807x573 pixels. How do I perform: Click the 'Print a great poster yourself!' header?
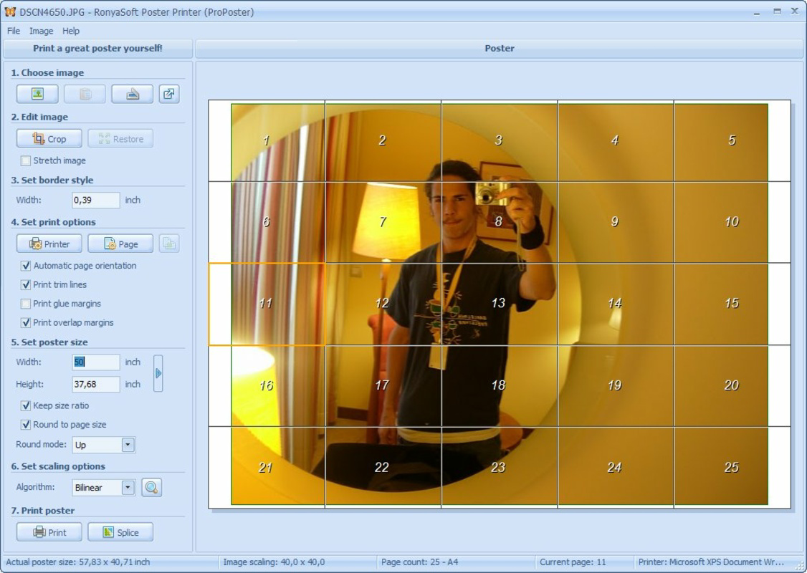97,49
